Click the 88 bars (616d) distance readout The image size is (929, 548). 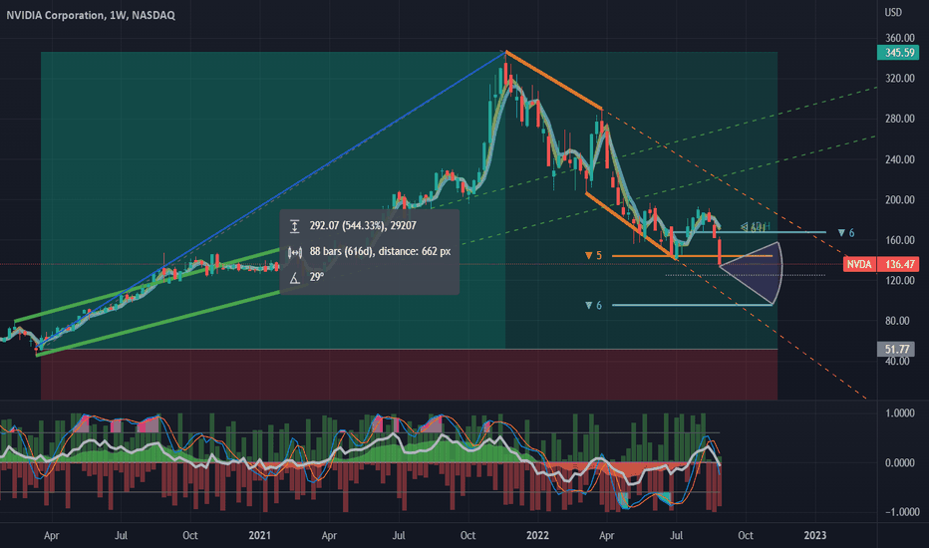380,251
